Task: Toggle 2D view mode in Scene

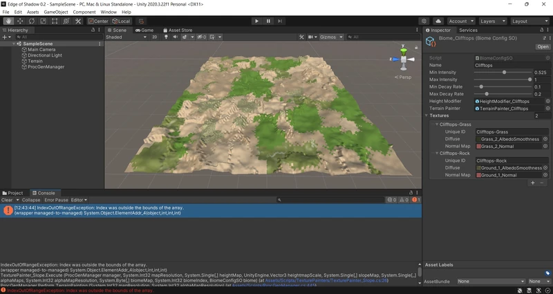Action: (x=155, y=37)
